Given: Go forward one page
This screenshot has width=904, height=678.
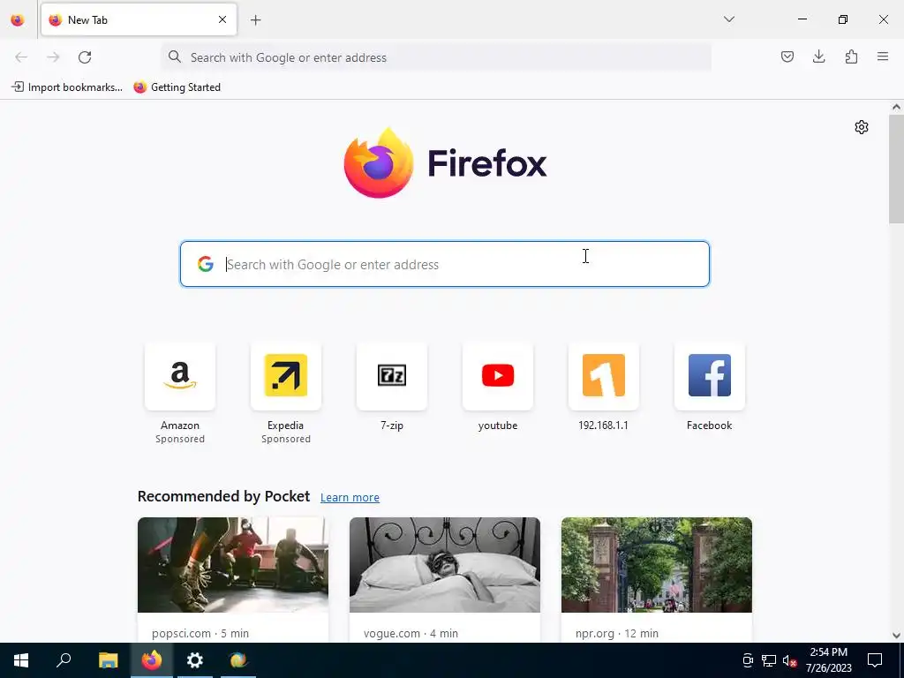Looking at the screenshot, I should point(53,57).
